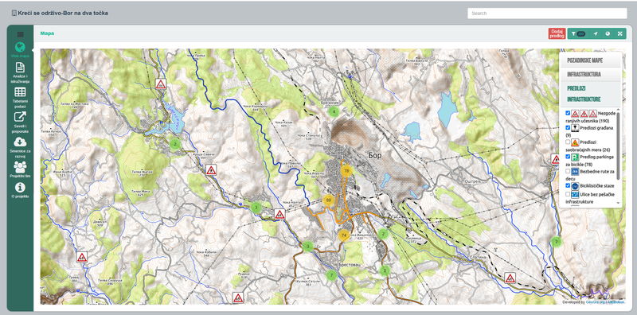Open O projektu info icon
637x315 pixels.
tap(20, 187)
